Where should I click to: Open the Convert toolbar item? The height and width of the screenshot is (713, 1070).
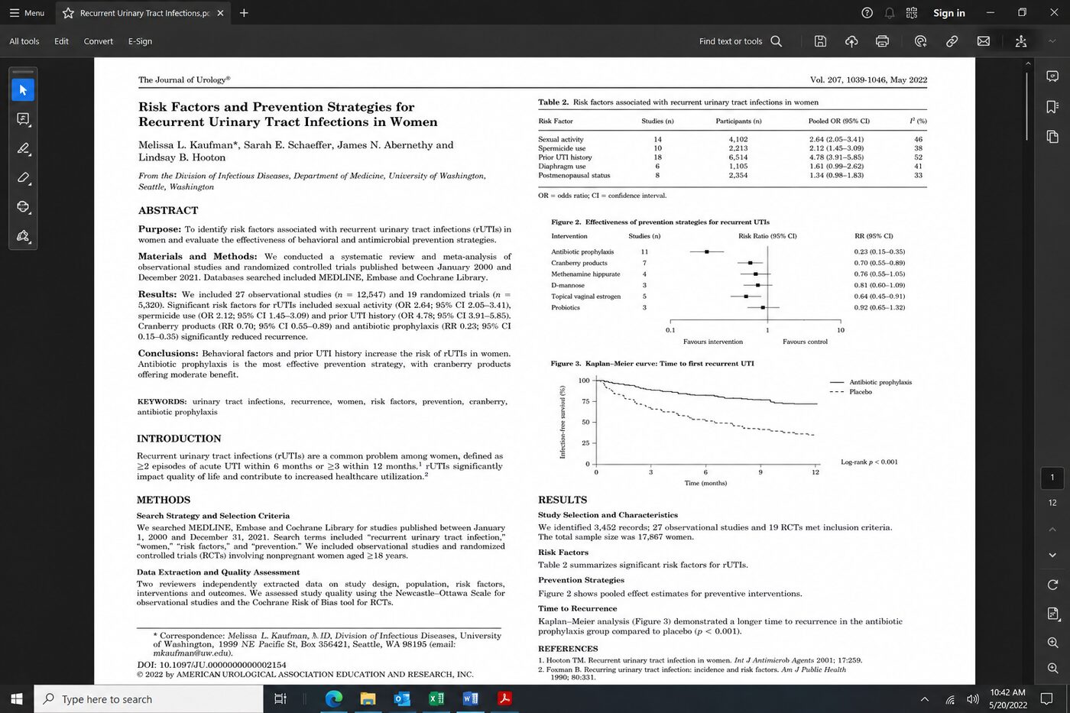99,41
